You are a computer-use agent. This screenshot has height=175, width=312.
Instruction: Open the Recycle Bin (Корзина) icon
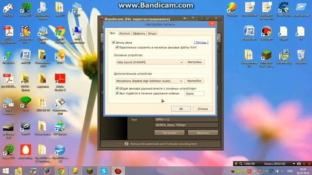[x=301, y=56]
